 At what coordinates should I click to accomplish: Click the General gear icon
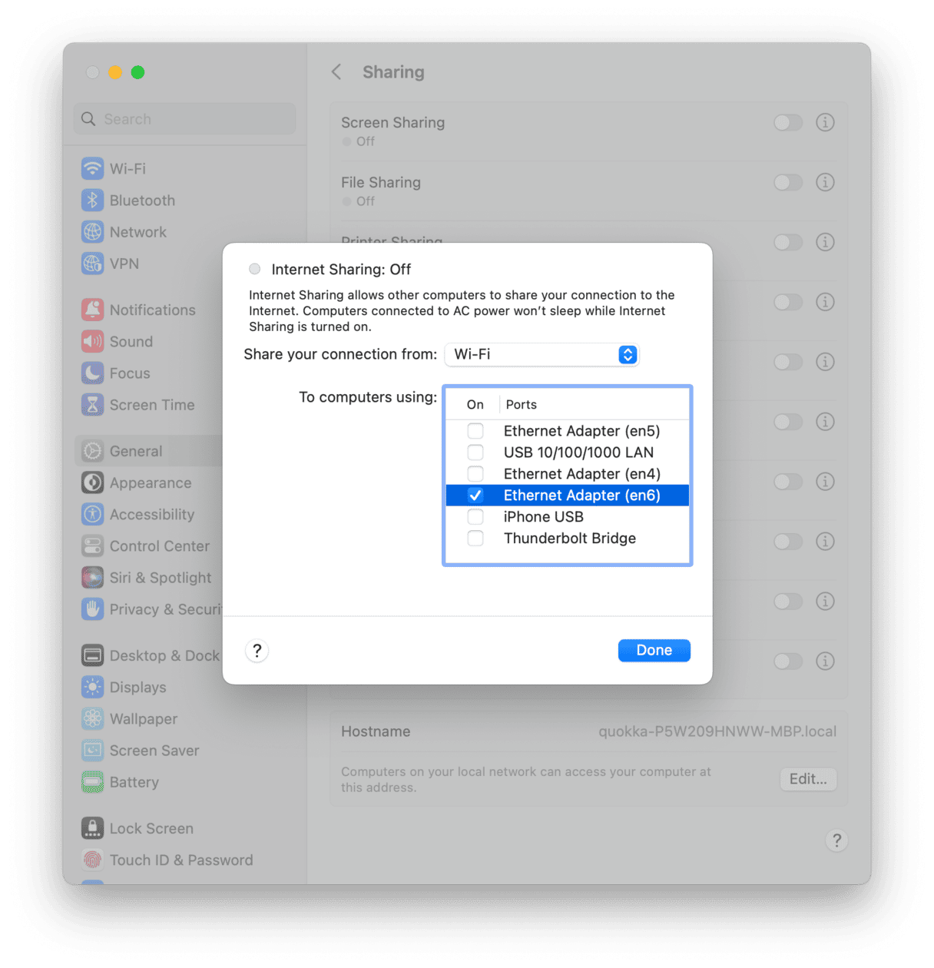pos(92,451)
